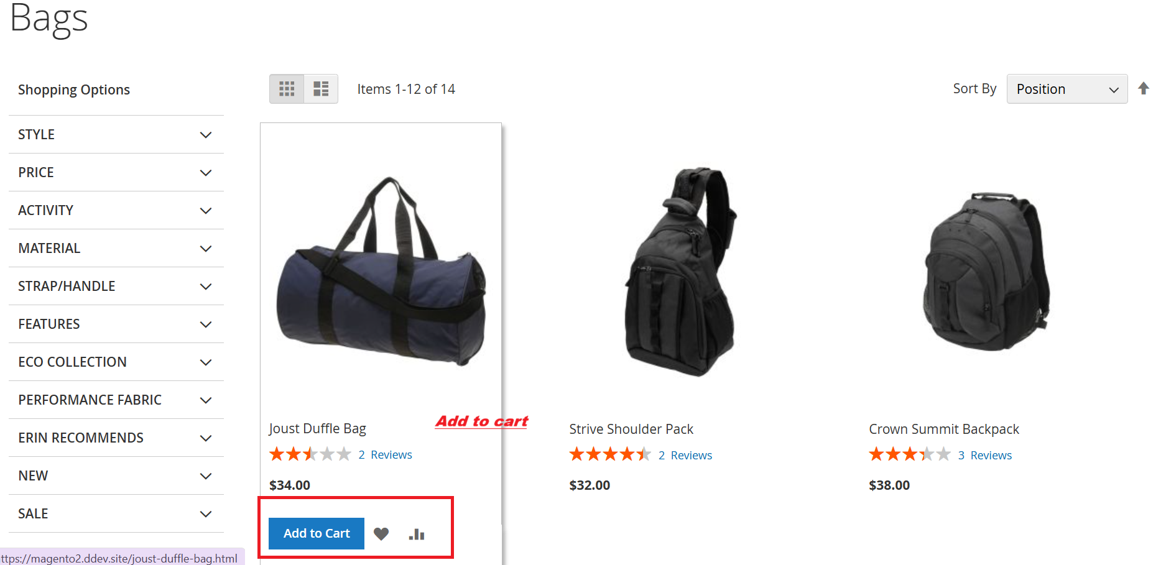Expand the ACTIVITY filter
The width and height of the screenshot is (1166, 565).
tap(116, 210)
